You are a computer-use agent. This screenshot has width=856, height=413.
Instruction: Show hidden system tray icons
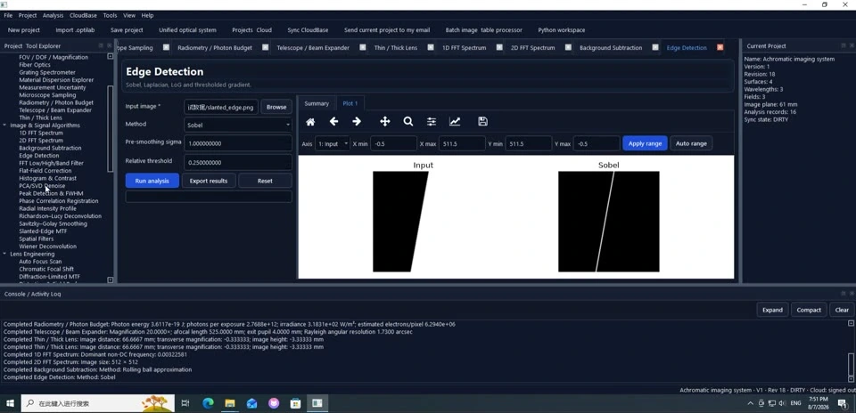pos(751,403)
